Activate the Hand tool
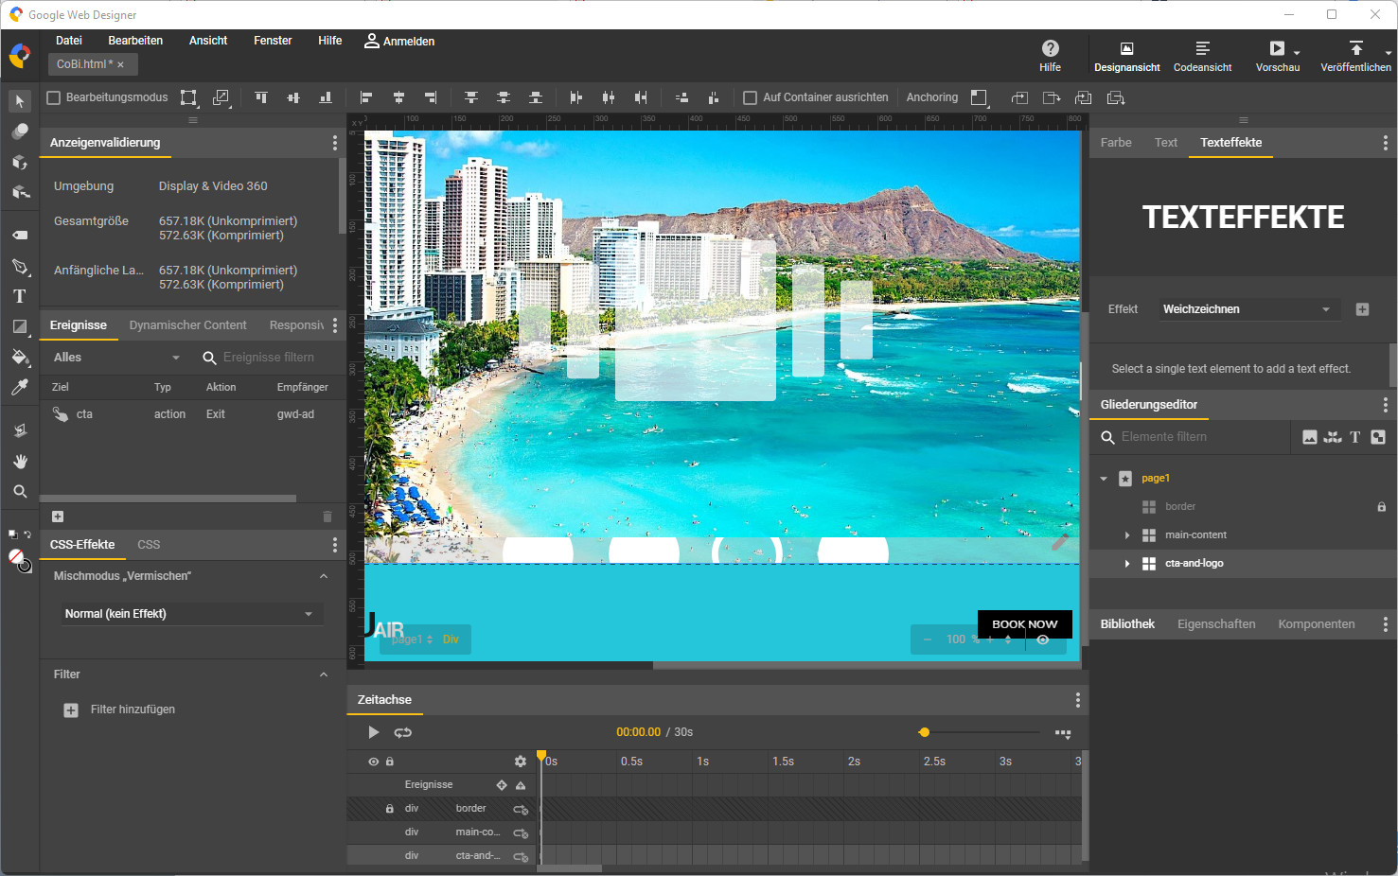The height and width of the screenshot is (876, 1398). pos(19,461)
